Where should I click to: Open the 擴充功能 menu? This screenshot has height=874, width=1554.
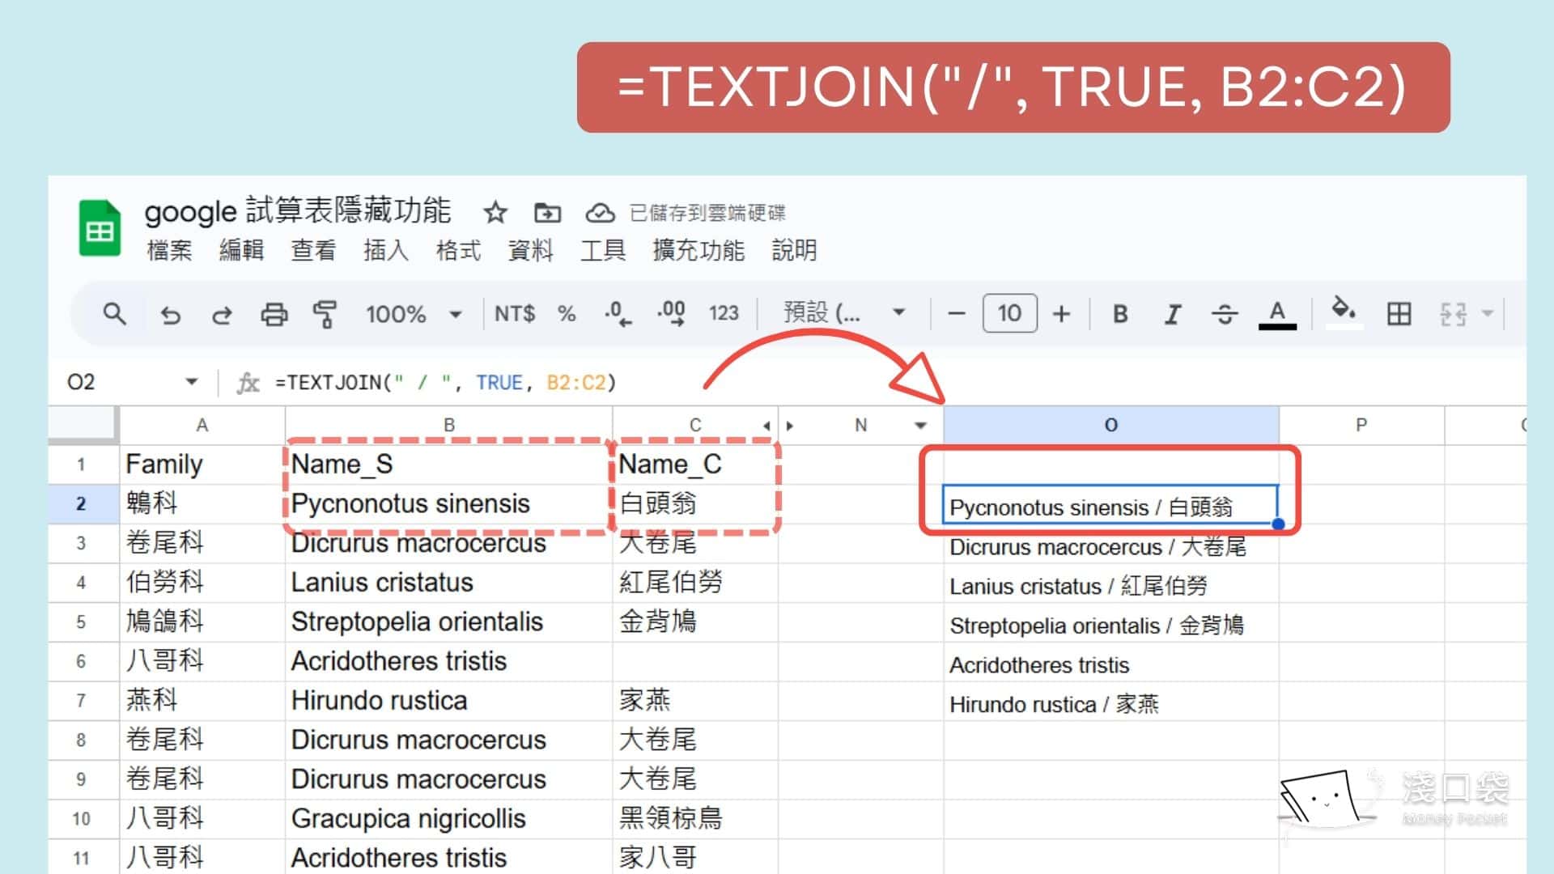pyautogui.click(x=699, y=251)
